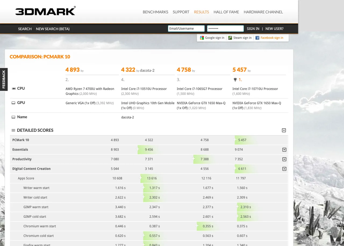Click the Google sign in icon
The width and height of the screenshot is (344, 246).
202,38
